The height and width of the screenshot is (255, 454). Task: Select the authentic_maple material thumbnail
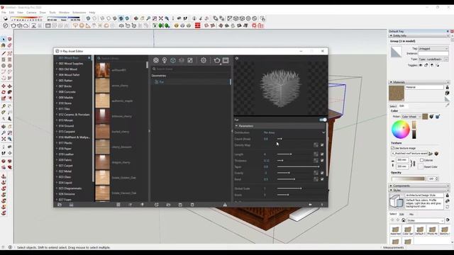(102, 101)
